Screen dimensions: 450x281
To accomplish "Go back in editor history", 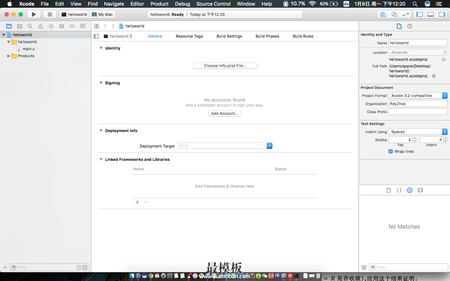I will (105, 26).
